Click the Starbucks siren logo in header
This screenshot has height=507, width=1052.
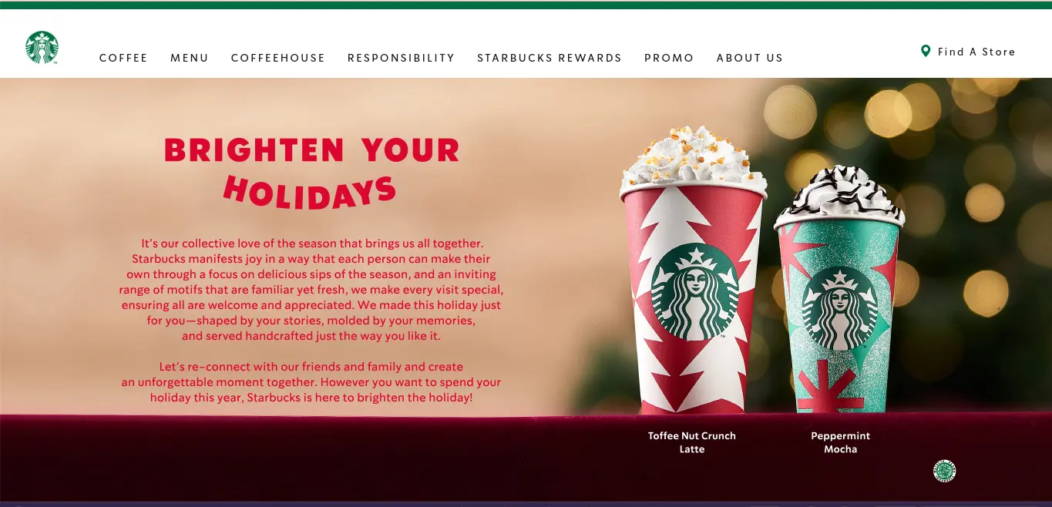(42, 48)
